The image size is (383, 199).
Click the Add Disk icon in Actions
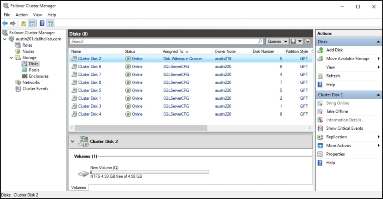pos(320,50)
